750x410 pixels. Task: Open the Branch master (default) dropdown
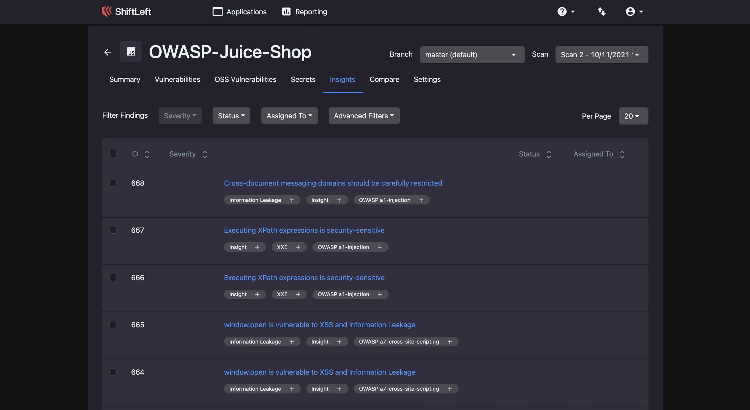pos(472,54)
